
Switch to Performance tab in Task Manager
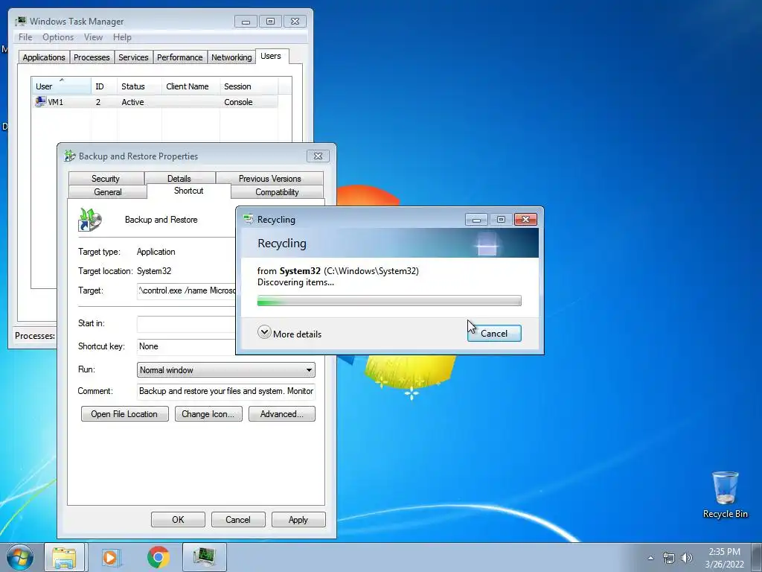click(x=180, y=57)
